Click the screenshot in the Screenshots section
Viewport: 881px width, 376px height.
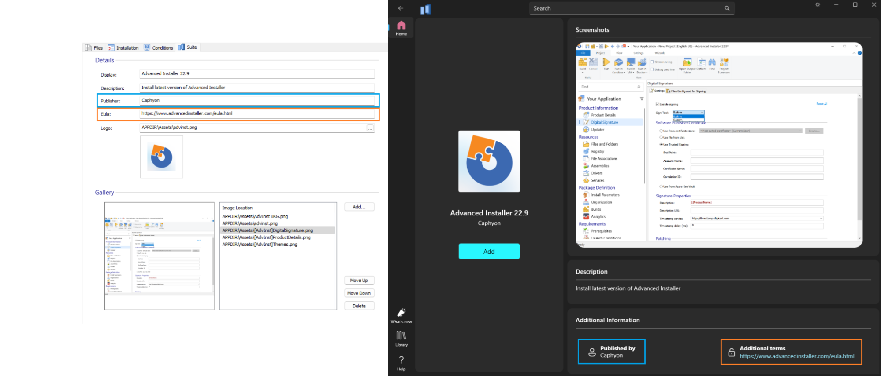pyautogui.click(x=719, y=145)
